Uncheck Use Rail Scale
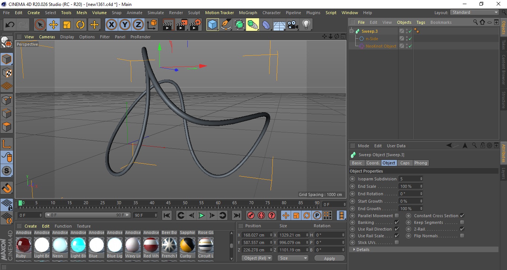Screen dimensions: 507x270 pos(397,236)
